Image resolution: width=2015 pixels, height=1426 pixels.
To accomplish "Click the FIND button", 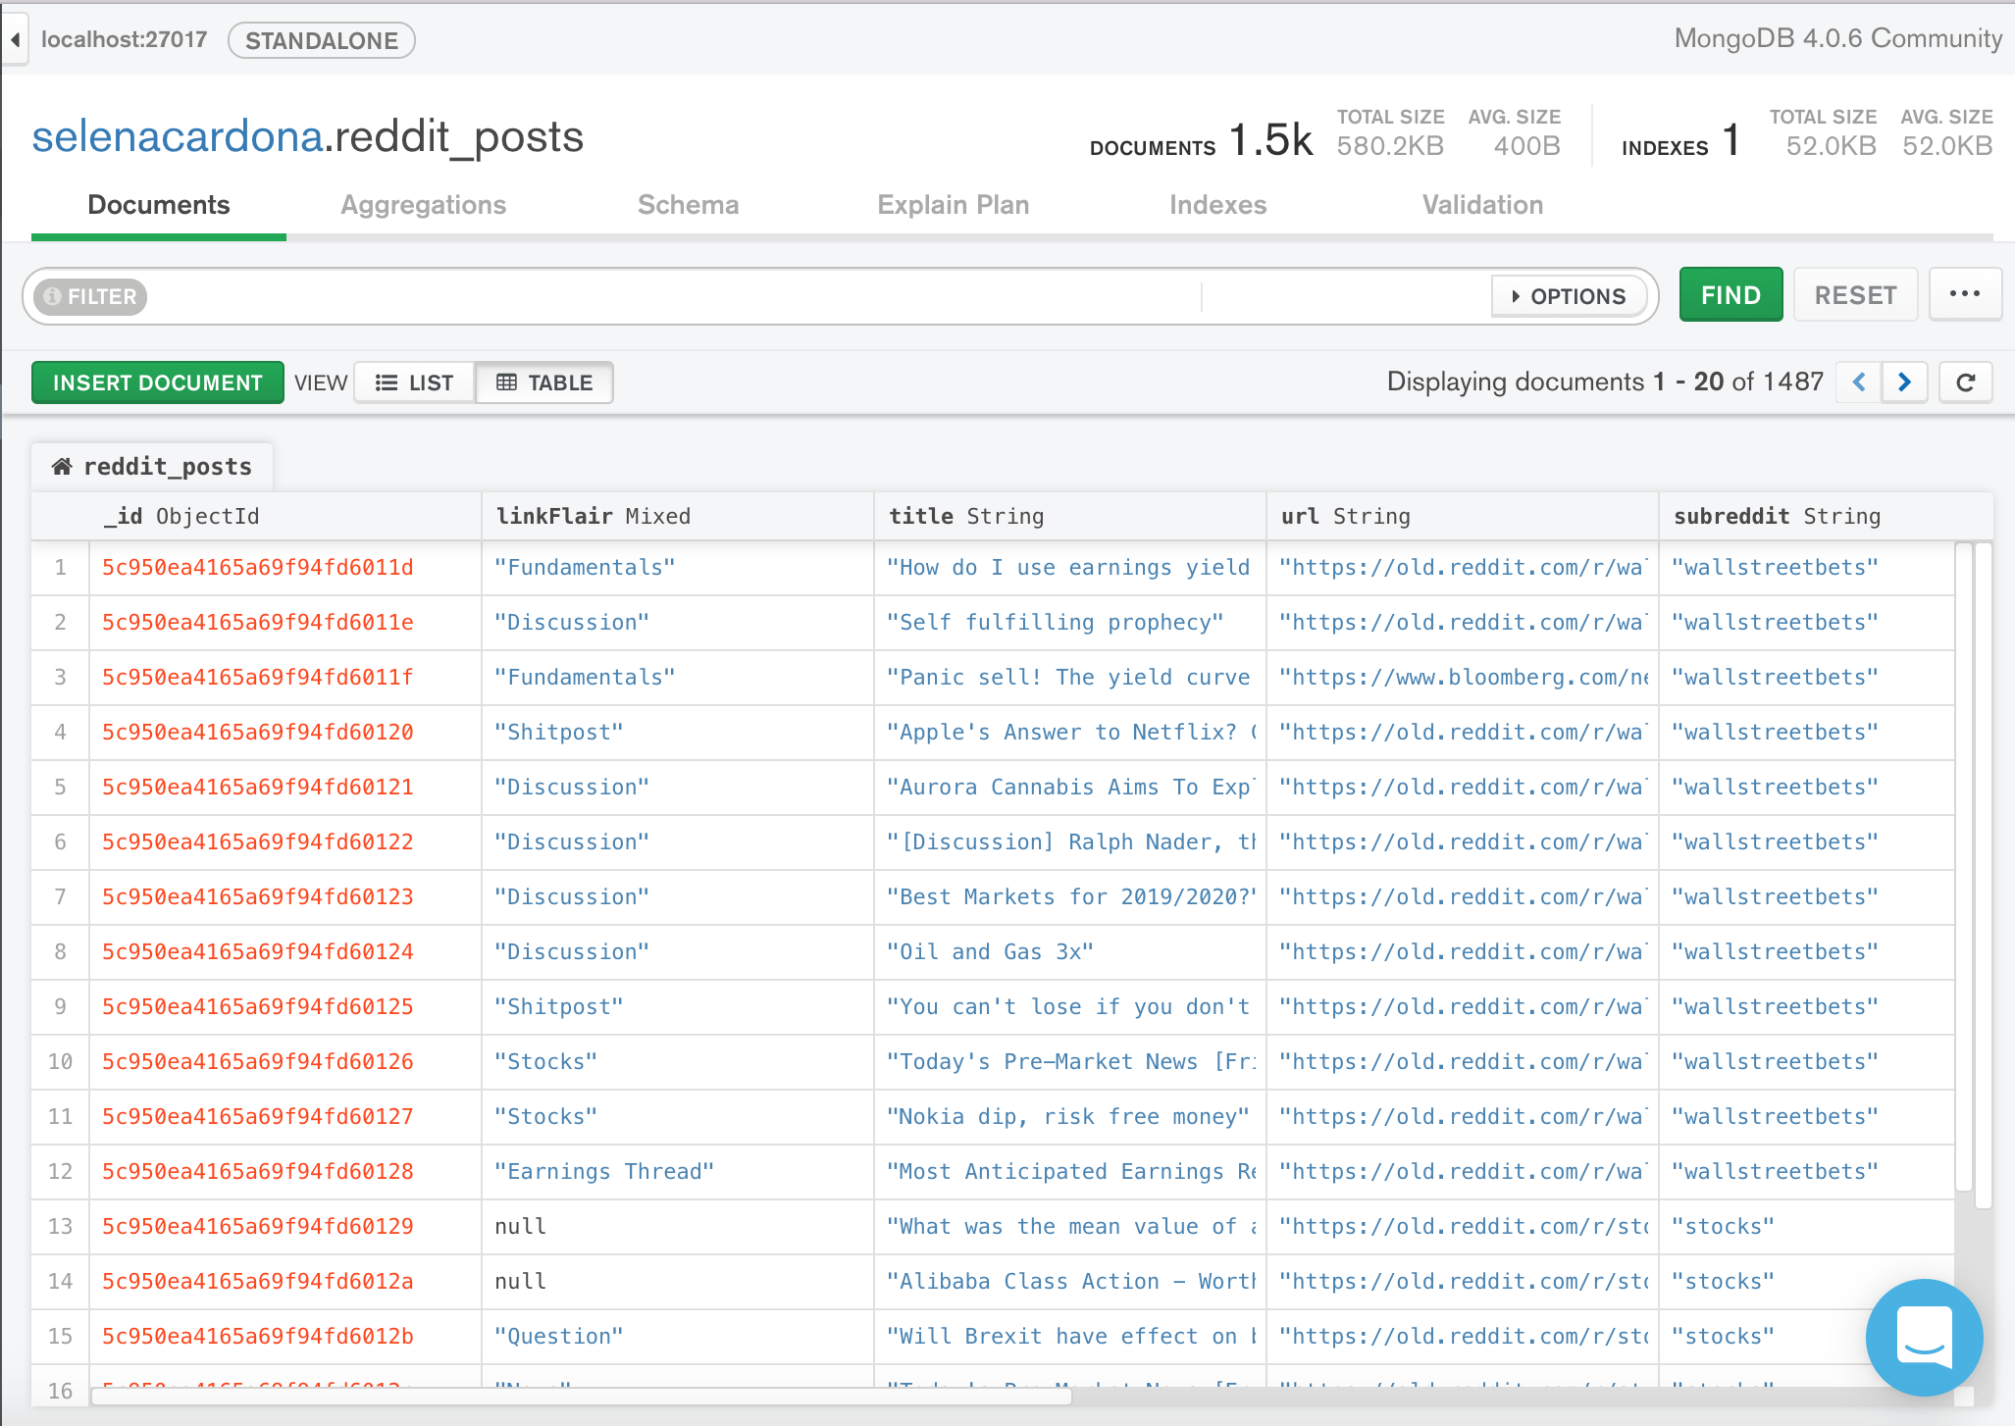I will (x=1731, y=295).
